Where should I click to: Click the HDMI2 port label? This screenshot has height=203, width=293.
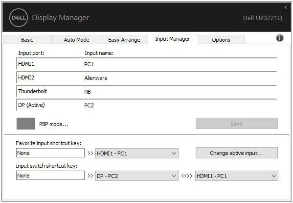(x=26, y=77)
